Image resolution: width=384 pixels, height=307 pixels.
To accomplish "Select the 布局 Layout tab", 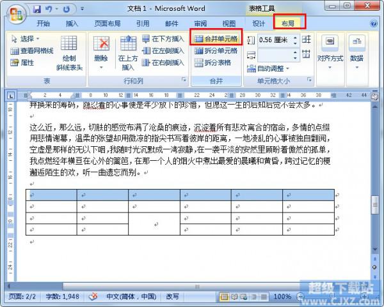I will (x=288, y=24).
